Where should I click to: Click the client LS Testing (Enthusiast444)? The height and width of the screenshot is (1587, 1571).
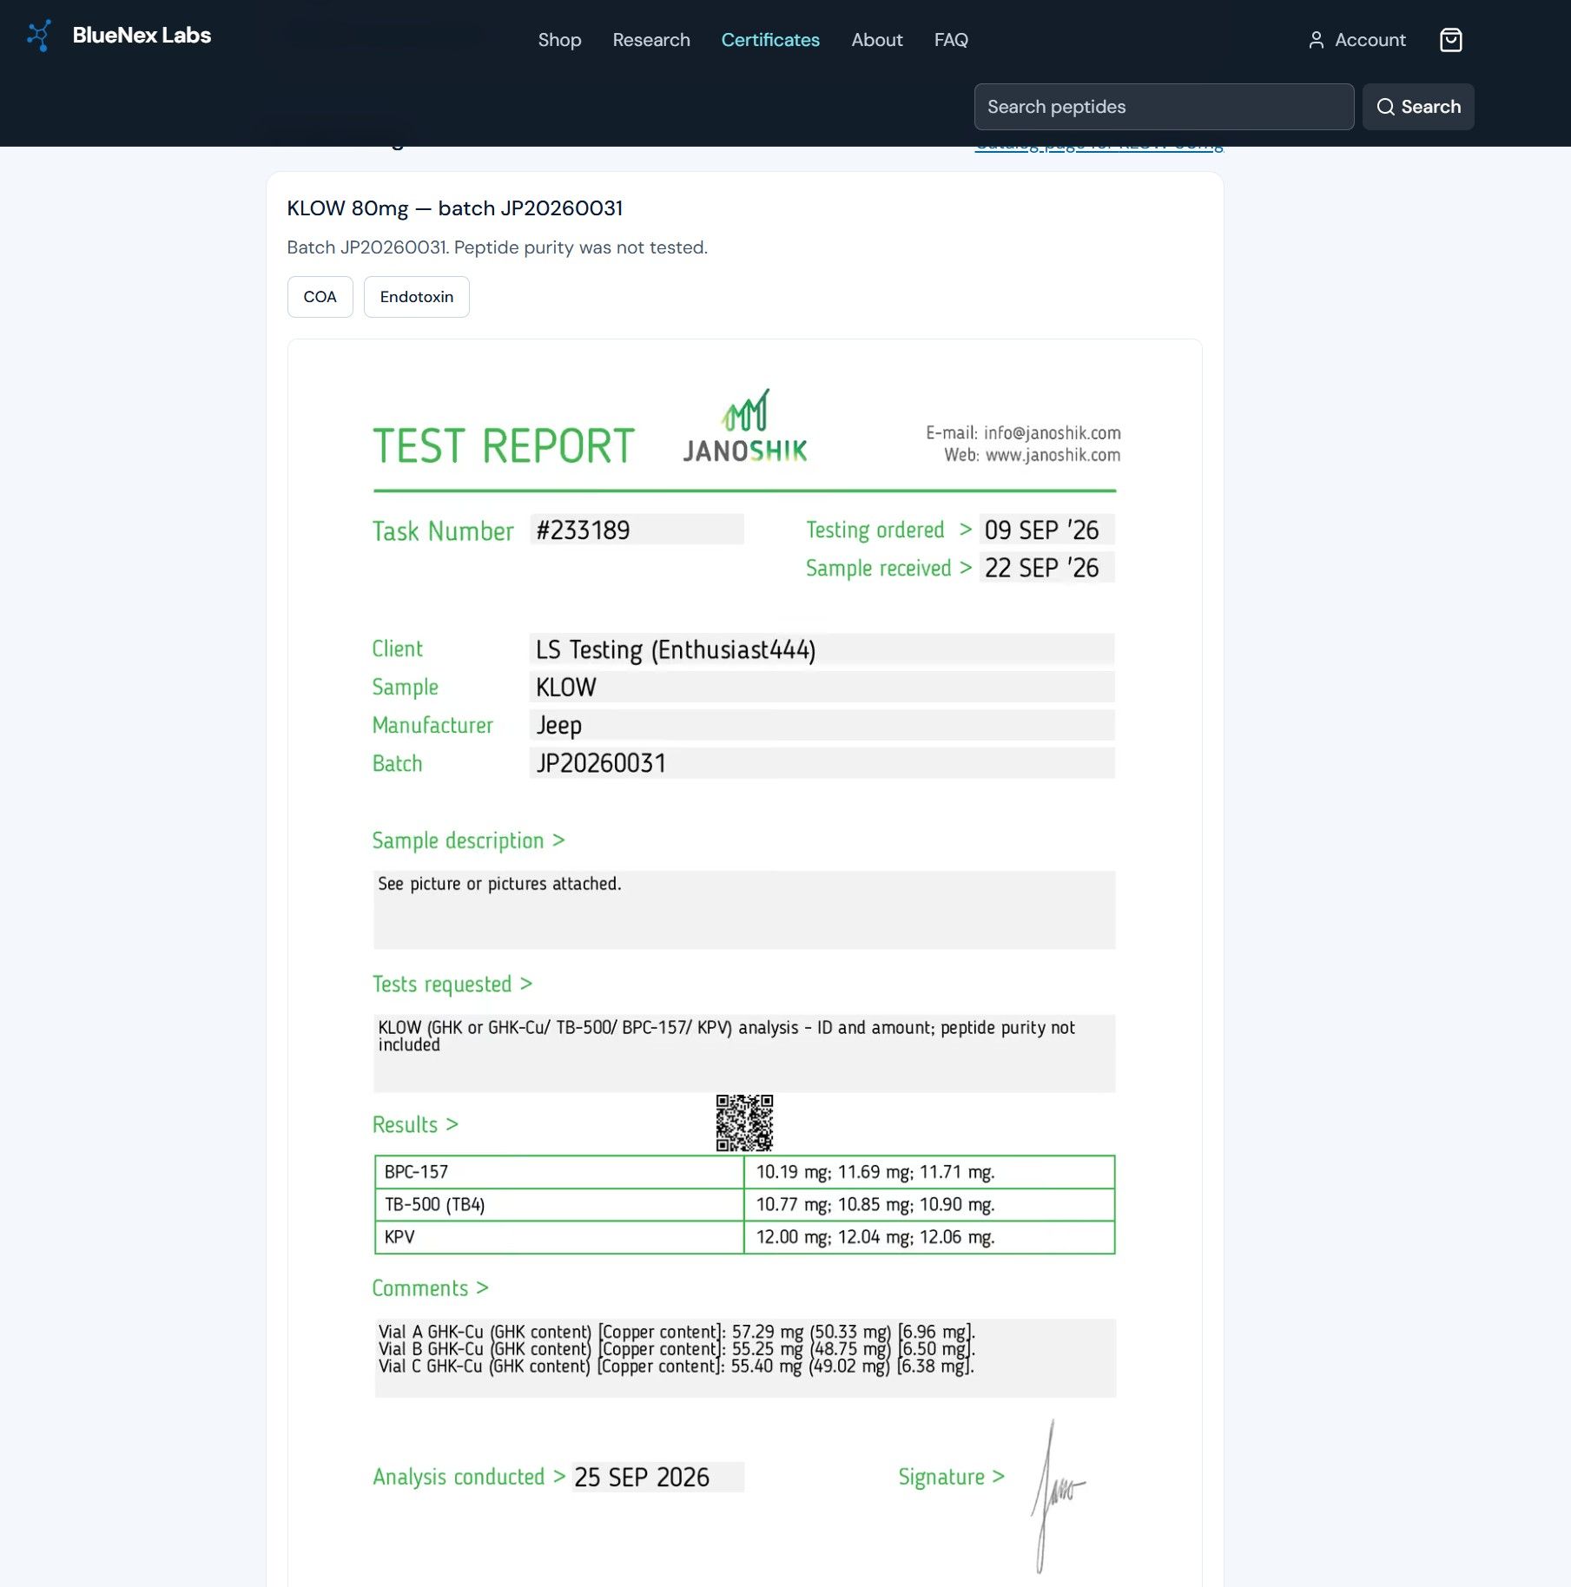(676, 649)
